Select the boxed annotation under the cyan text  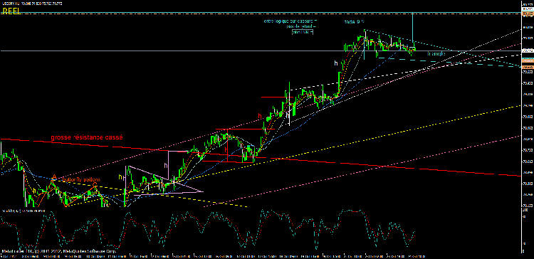(303, 31)
